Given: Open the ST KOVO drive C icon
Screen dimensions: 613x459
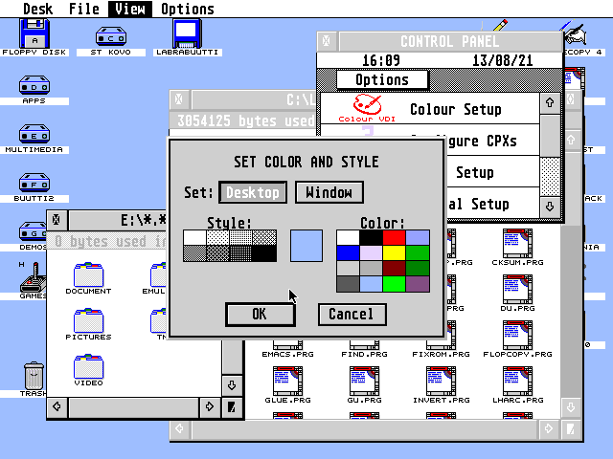Looking at the screenshot, I should [111, 41].
